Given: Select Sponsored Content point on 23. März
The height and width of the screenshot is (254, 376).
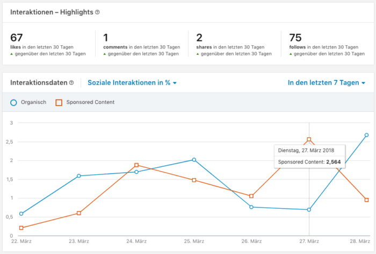Looking at the screenshot, I should 79,213.
